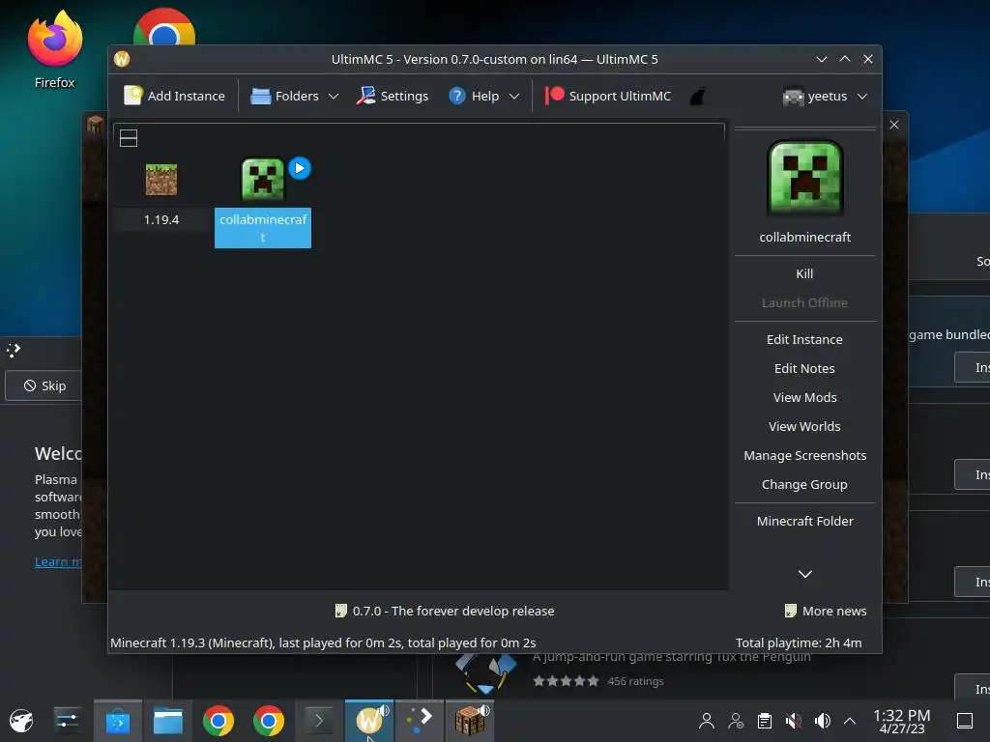Click the 1.19.4 instance label

pos(161,219)
